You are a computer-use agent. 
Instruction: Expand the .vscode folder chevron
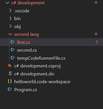[x=10, y=11]
